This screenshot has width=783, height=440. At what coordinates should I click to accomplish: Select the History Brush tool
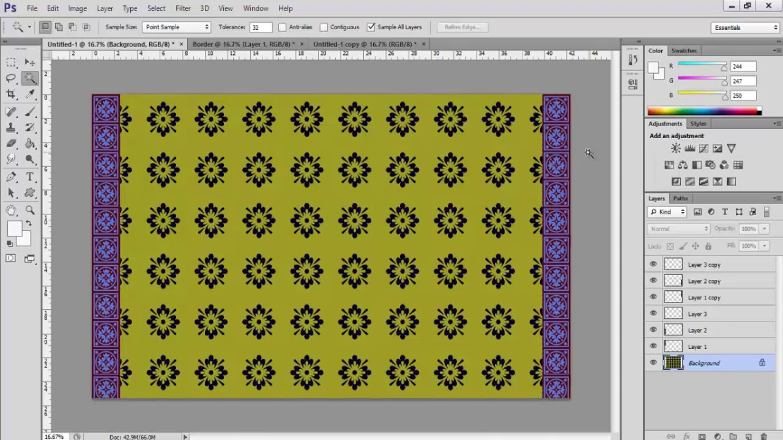[x=29, y=128]
